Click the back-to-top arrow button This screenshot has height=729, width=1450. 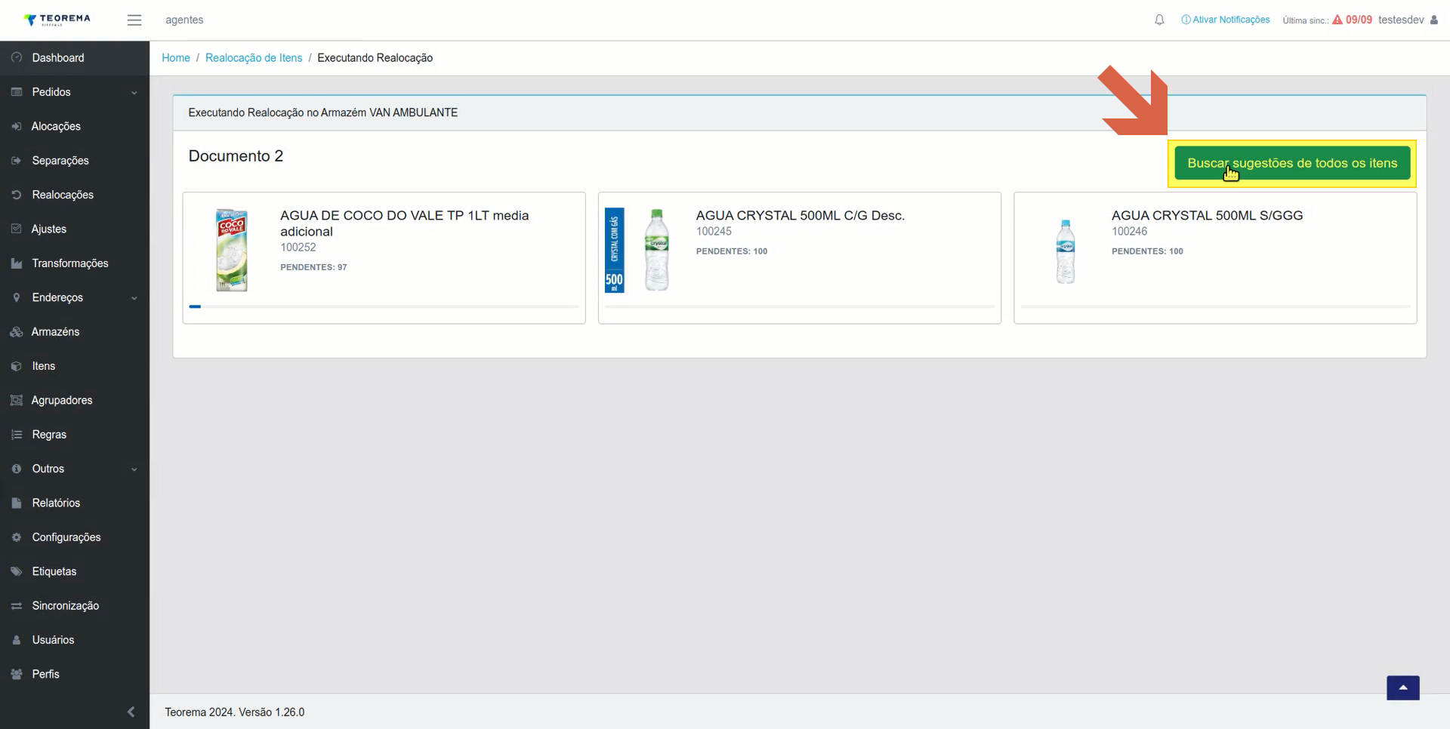(x=1402, y=687)
